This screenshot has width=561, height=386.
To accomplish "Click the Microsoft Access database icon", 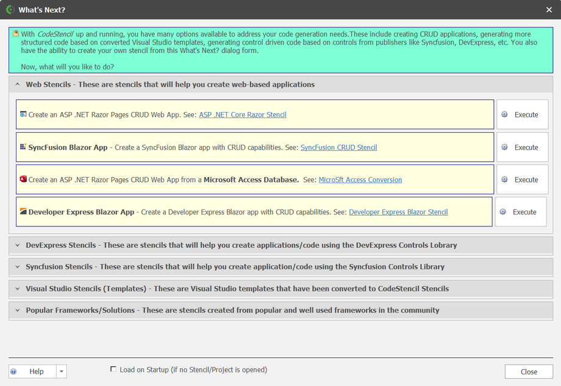I will pos(23,180).
